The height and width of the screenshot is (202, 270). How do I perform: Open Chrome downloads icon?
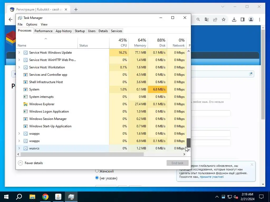point(234,19)
